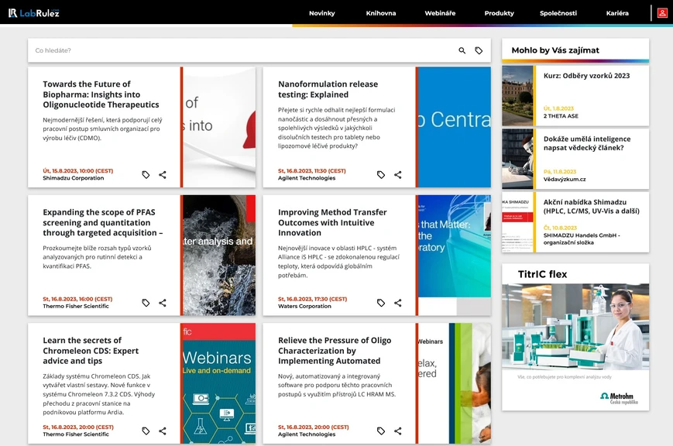Screen dimensions: 673x446
Task: Open 'Relieve the Pressure of Oligo' title
Action: (x=335, y=350)
